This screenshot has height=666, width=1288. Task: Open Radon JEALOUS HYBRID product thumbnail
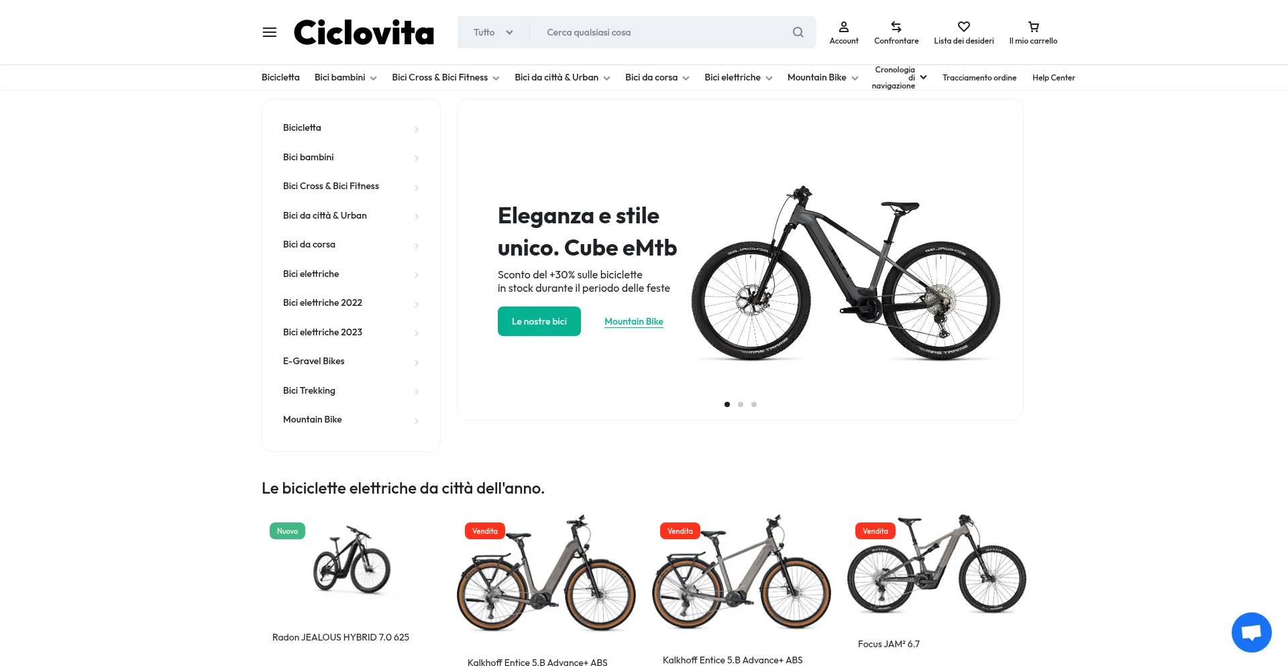[352, 561]
